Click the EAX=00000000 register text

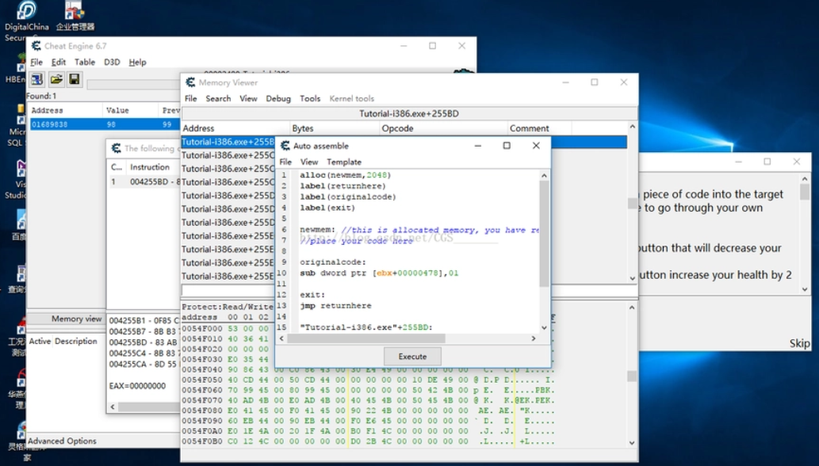click(137, 386)
